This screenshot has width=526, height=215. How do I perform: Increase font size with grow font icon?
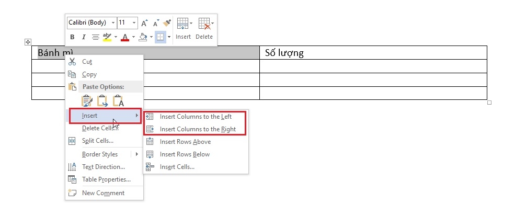tap(144, 23)
